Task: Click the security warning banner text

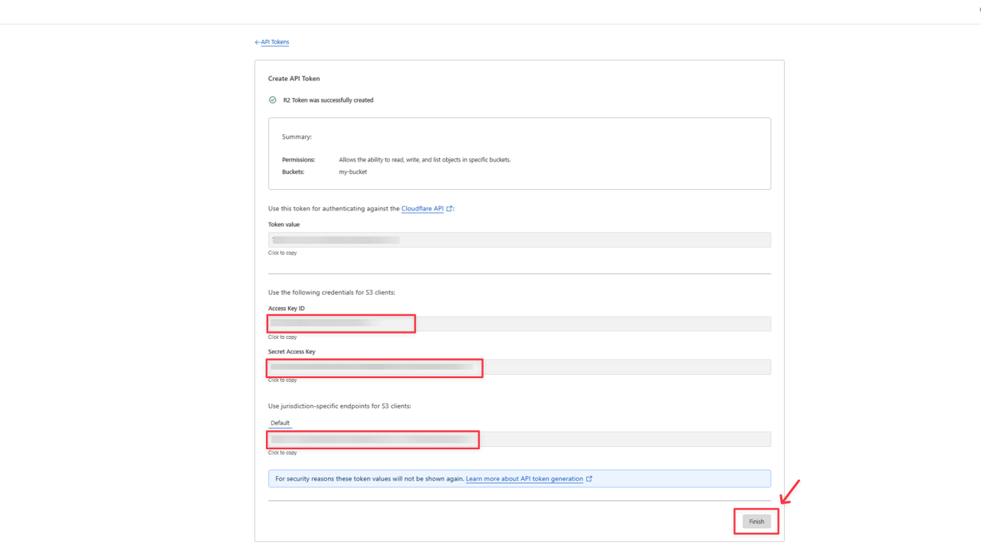Action: tap(368, 478)
